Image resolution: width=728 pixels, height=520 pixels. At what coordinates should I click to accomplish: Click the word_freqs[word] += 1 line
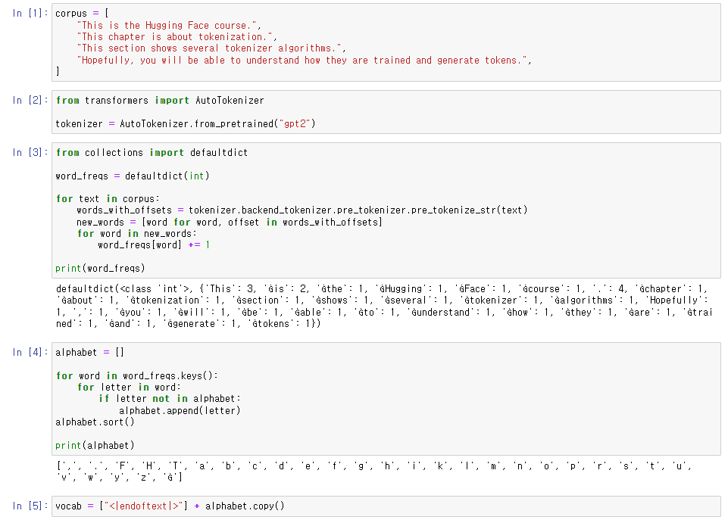[x=154, y=245]
